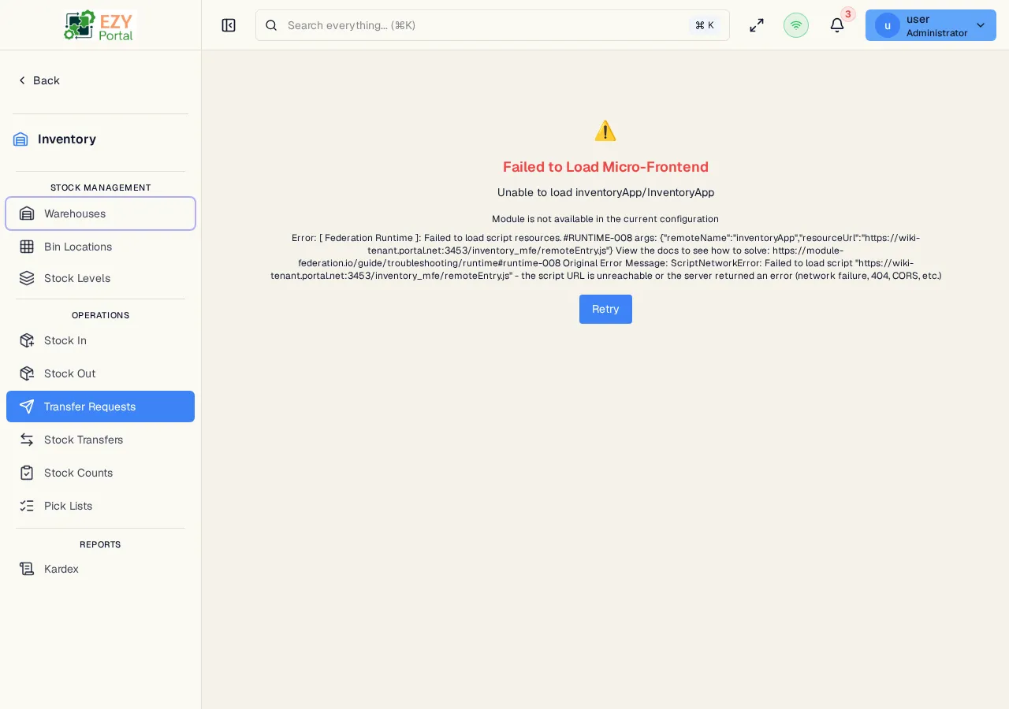Click the search magnifier icon

coord(271,25)
